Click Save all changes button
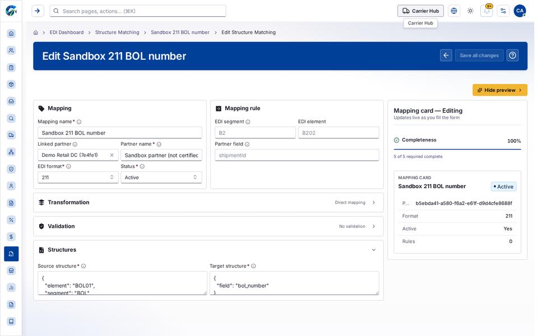Viewport: 538px width, 336px height. pyautogui.click(x=479, y=55)
